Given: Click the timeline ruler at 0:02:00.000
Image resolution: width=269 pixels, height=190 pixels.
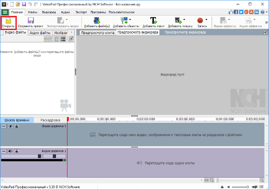Looking at the screenshot, I should 146,119.
